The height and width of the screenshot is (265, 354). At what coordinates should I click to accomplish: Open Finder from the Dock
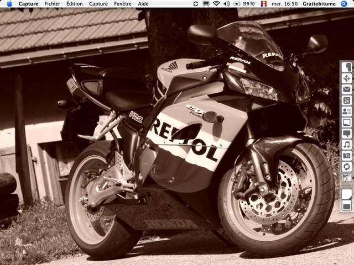coord(347,67)
